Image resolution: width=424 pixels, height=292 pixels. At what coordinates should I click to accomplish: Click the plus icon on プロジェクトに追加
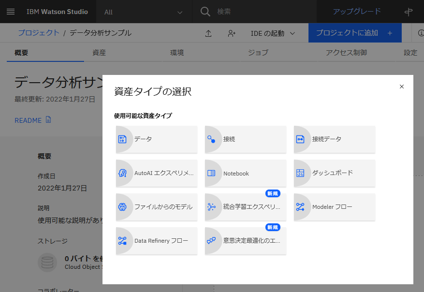coord(390,33)
